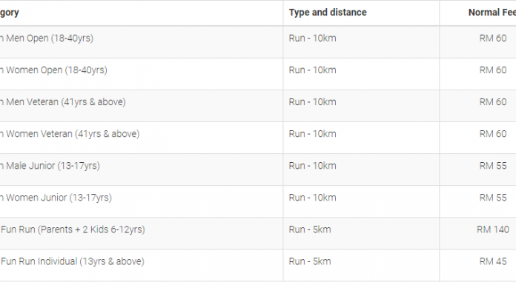Click Run - 5km in family Fun Run row

310,229
